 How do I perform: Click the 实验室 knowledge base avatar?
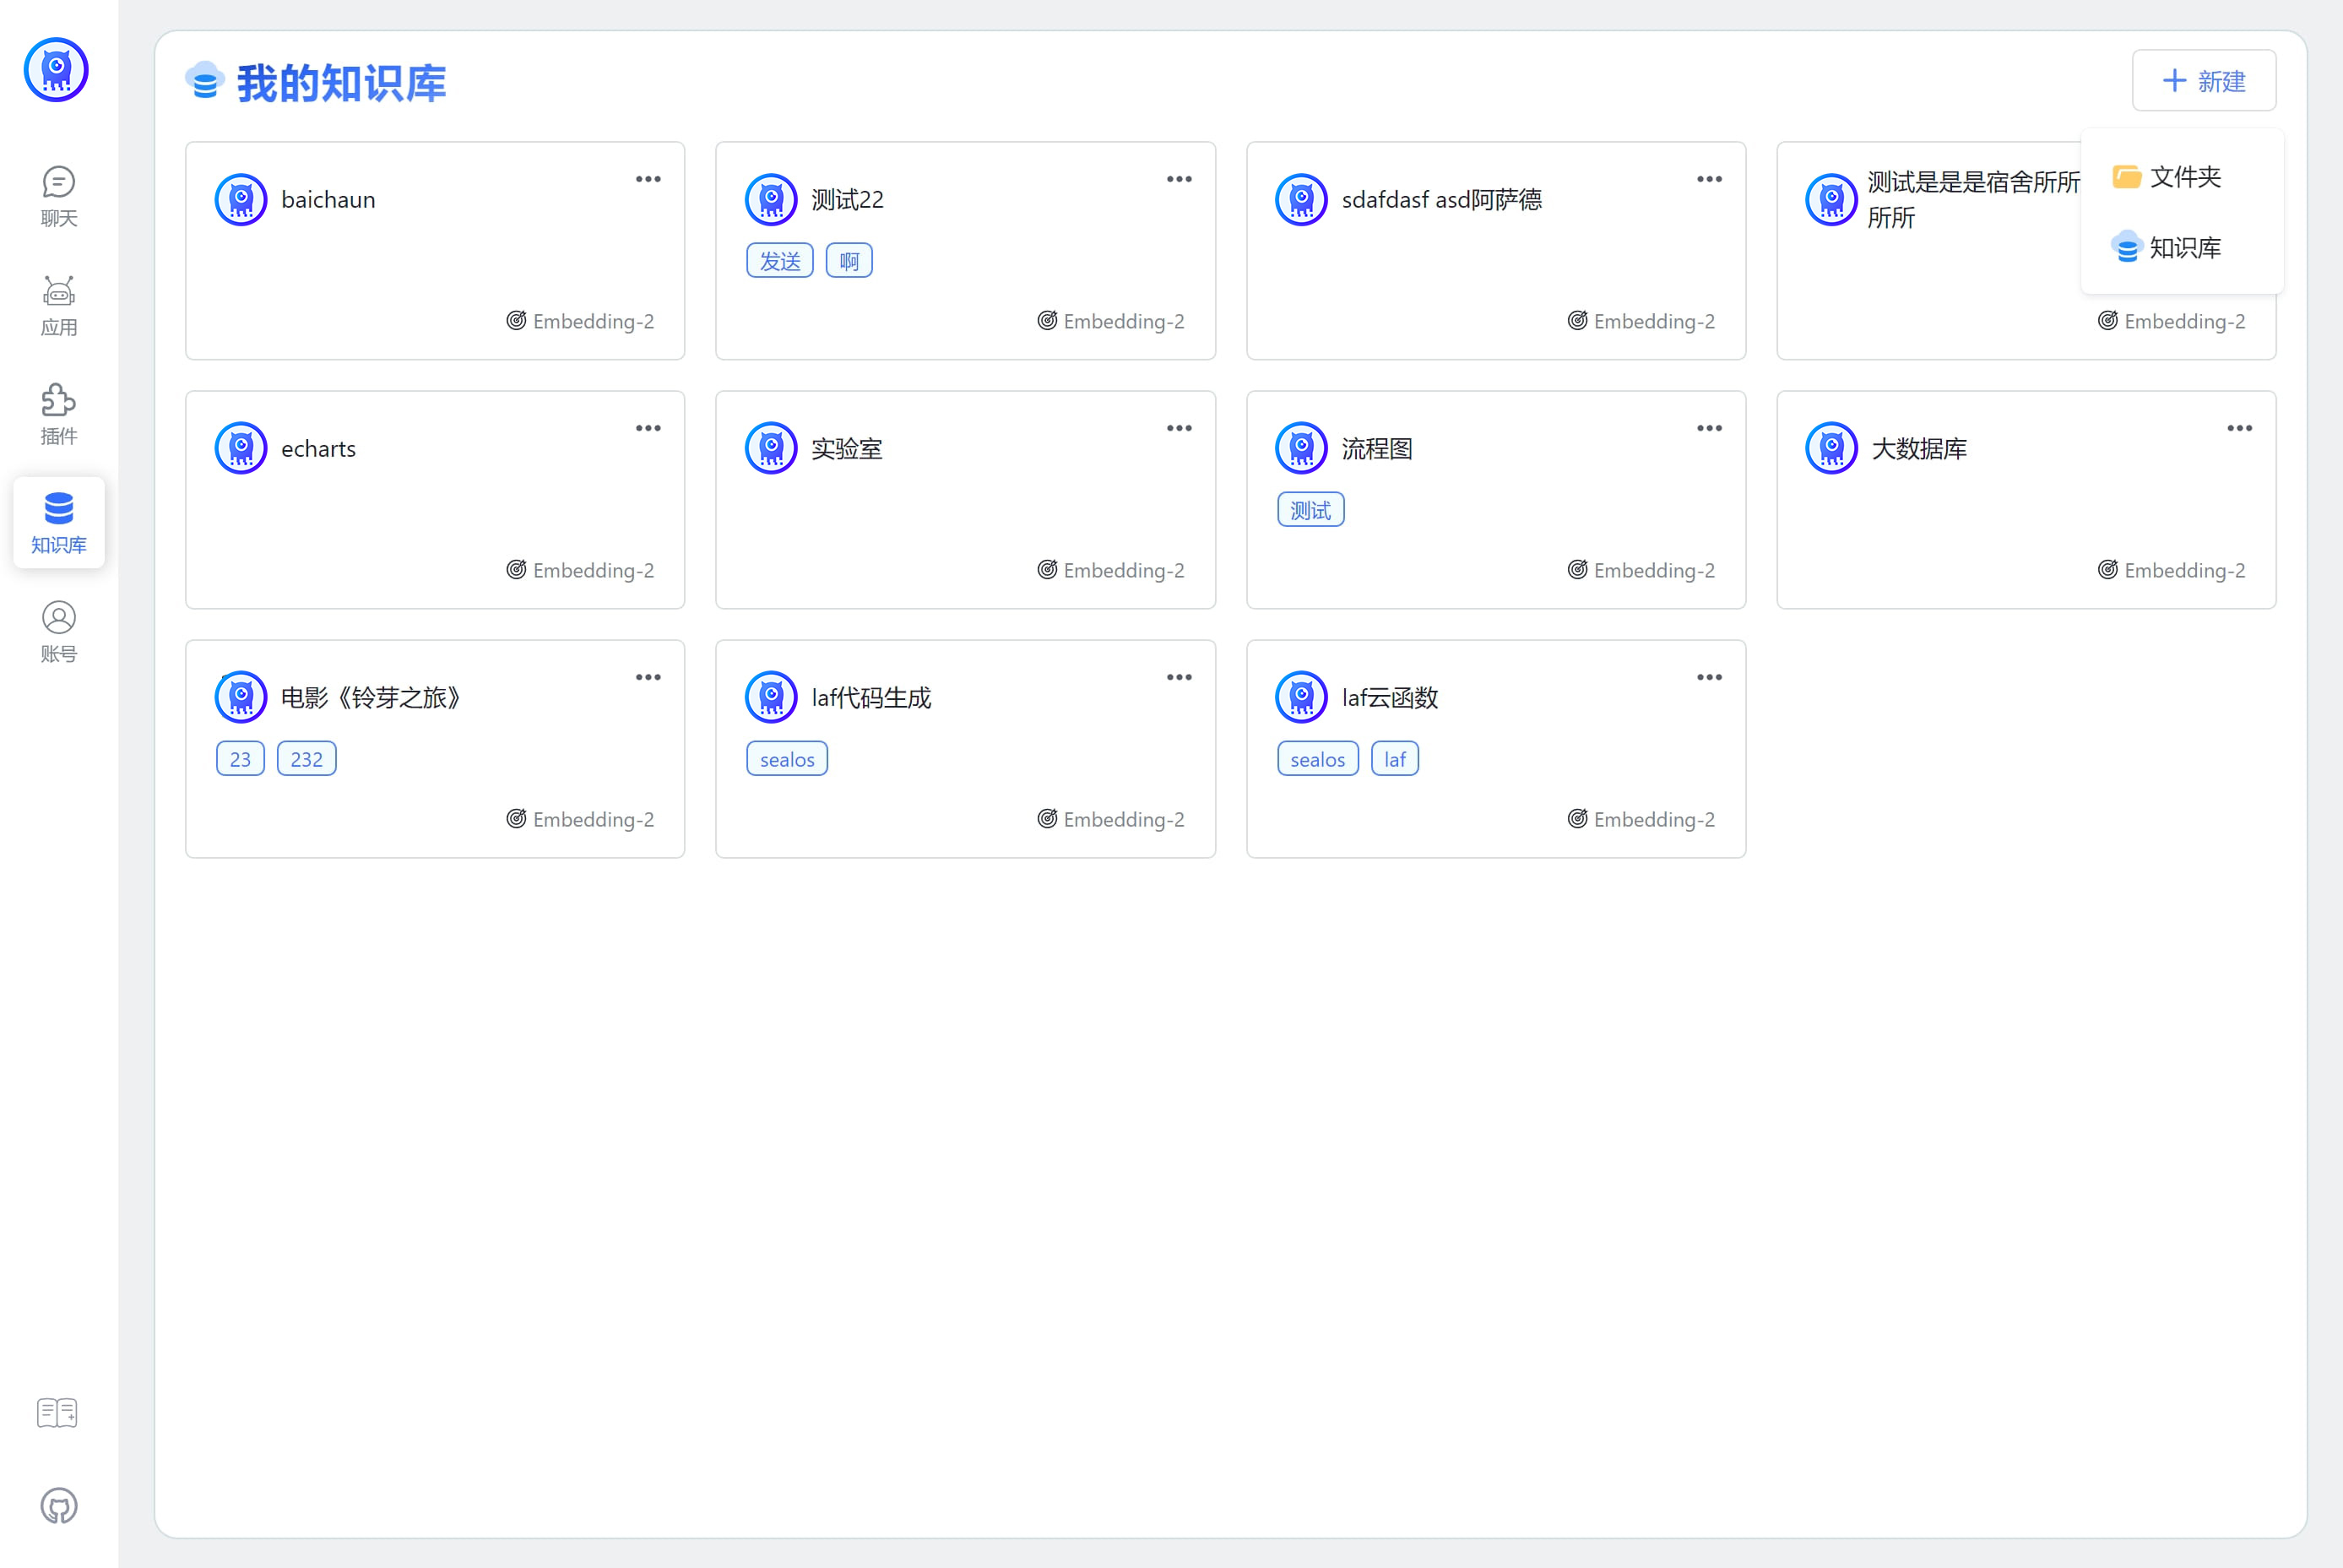coord(771,449)
